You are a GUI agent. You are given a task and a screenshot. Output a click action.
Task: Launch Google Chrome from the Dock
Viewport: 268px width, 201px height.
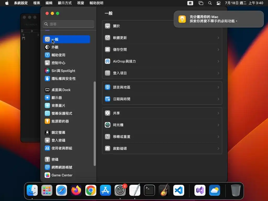[x=91, y=190]
